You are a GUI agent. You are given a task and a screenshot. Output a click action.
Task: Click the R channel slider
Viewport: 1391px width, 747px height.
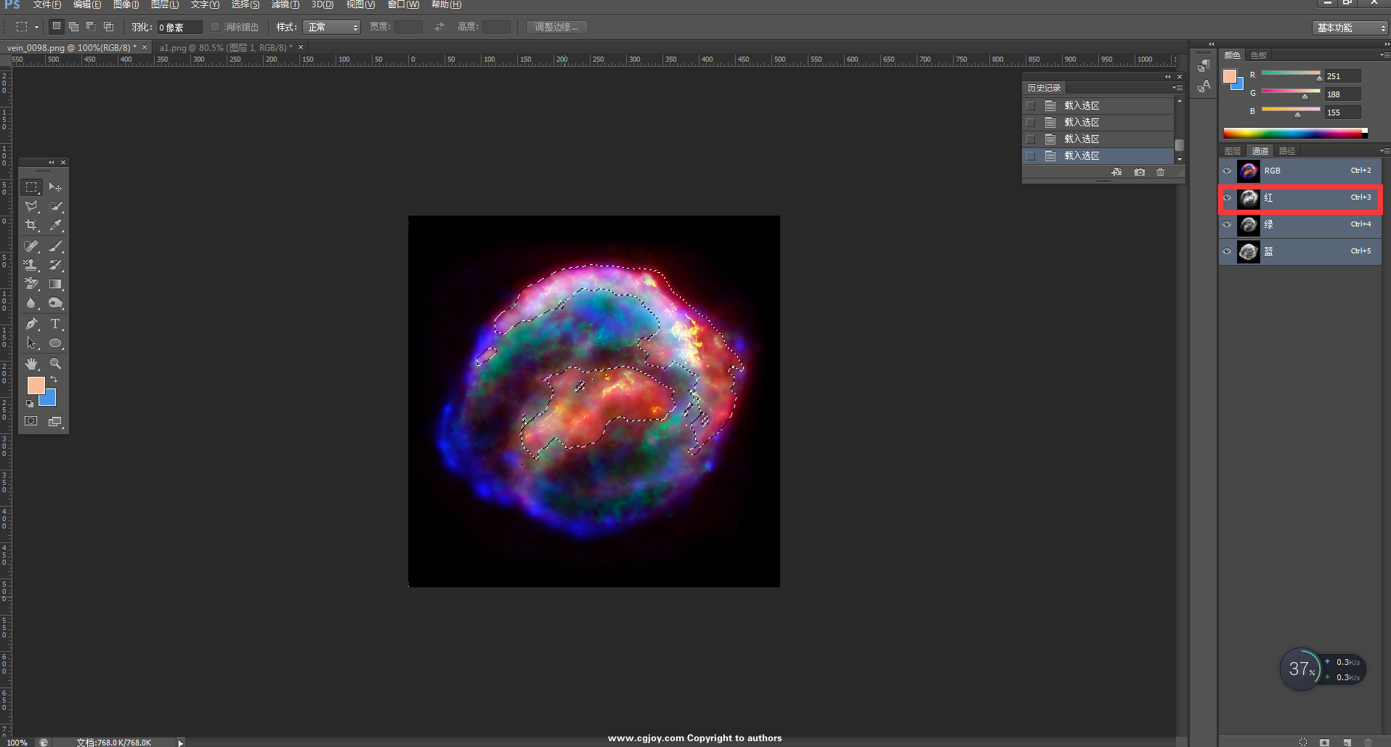tap(1291, 73)
